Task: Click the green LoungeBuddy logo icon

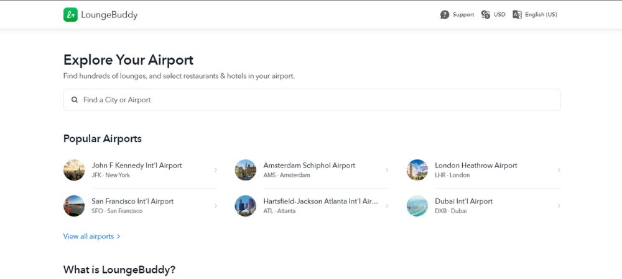Action: coord(70,15)
